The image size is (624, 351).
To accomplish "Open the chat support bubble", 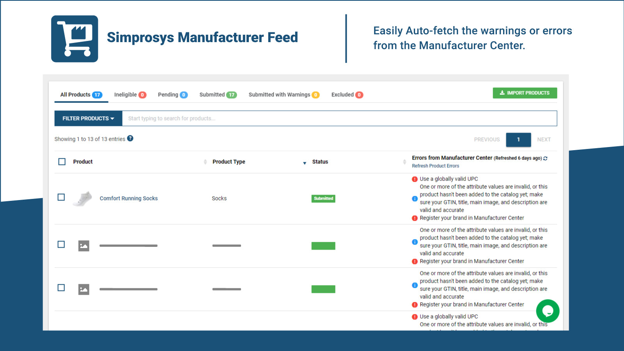I will point(548,311).
